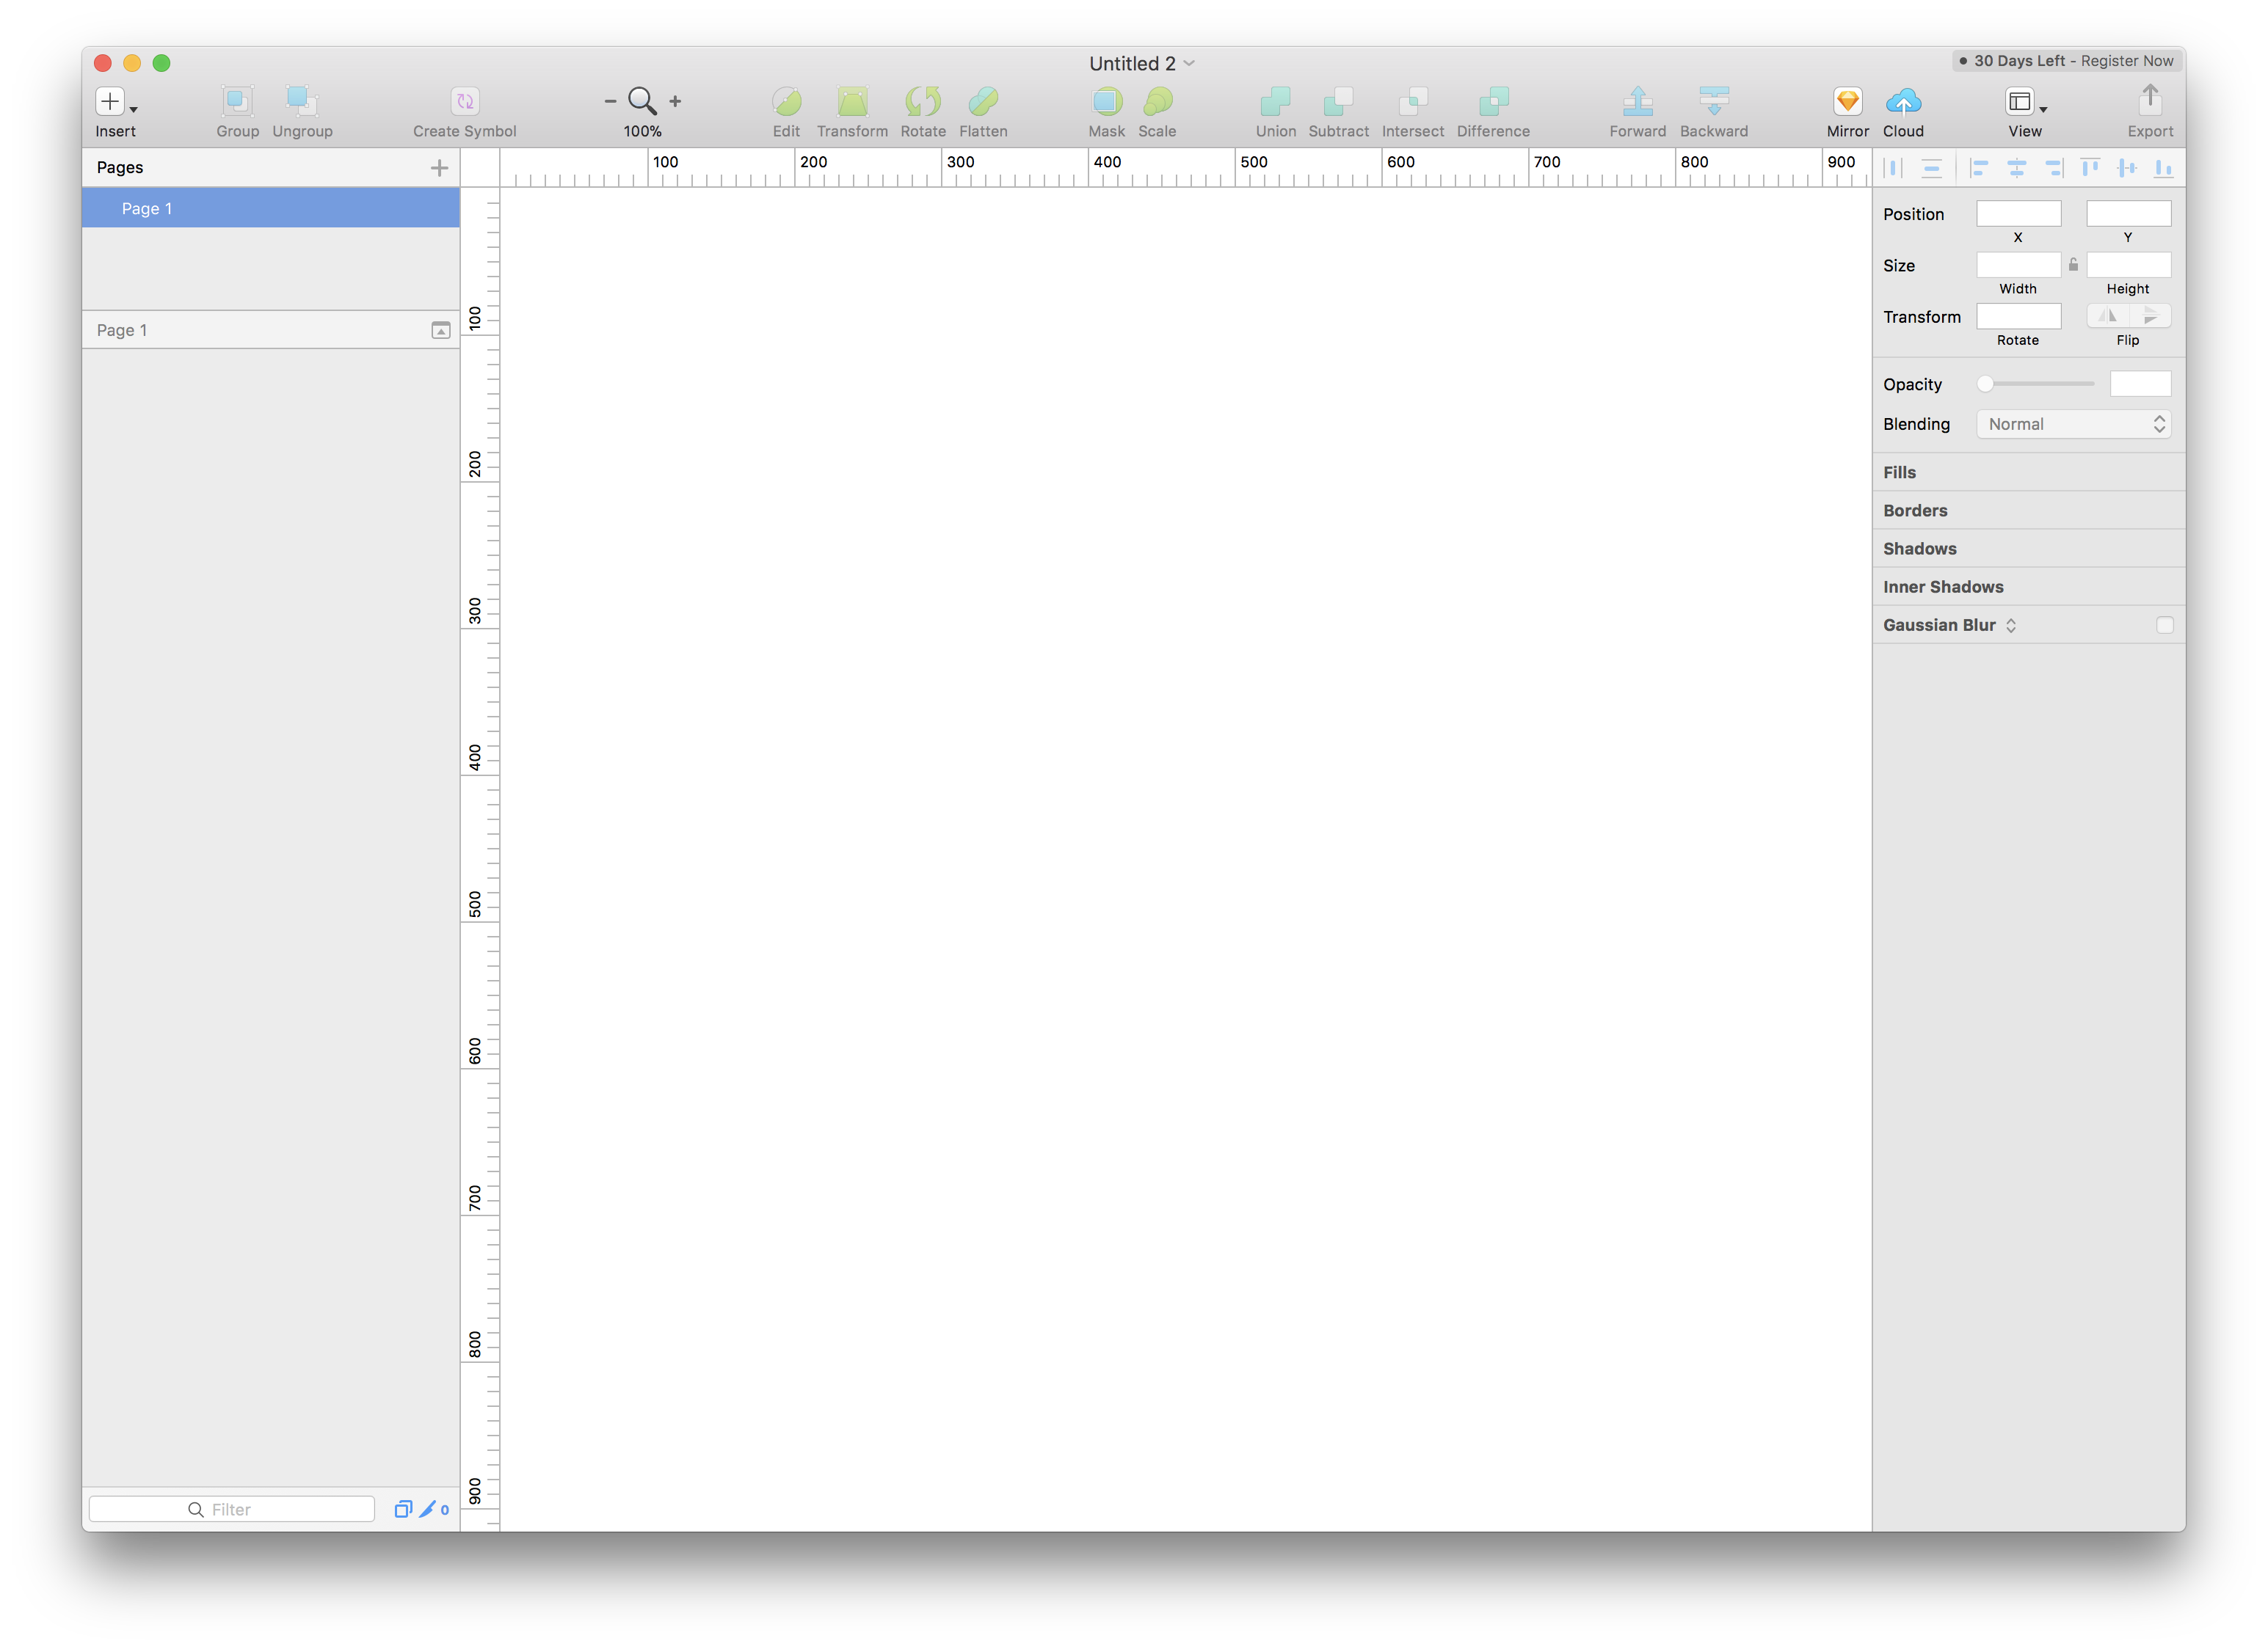Open the document title dropdown

tap(1189, 63)
